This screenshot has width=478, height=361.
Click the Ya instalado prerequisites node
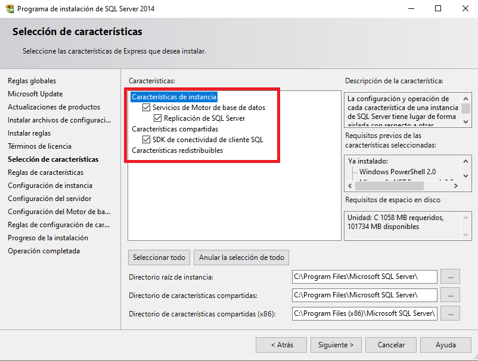[368, 161]
